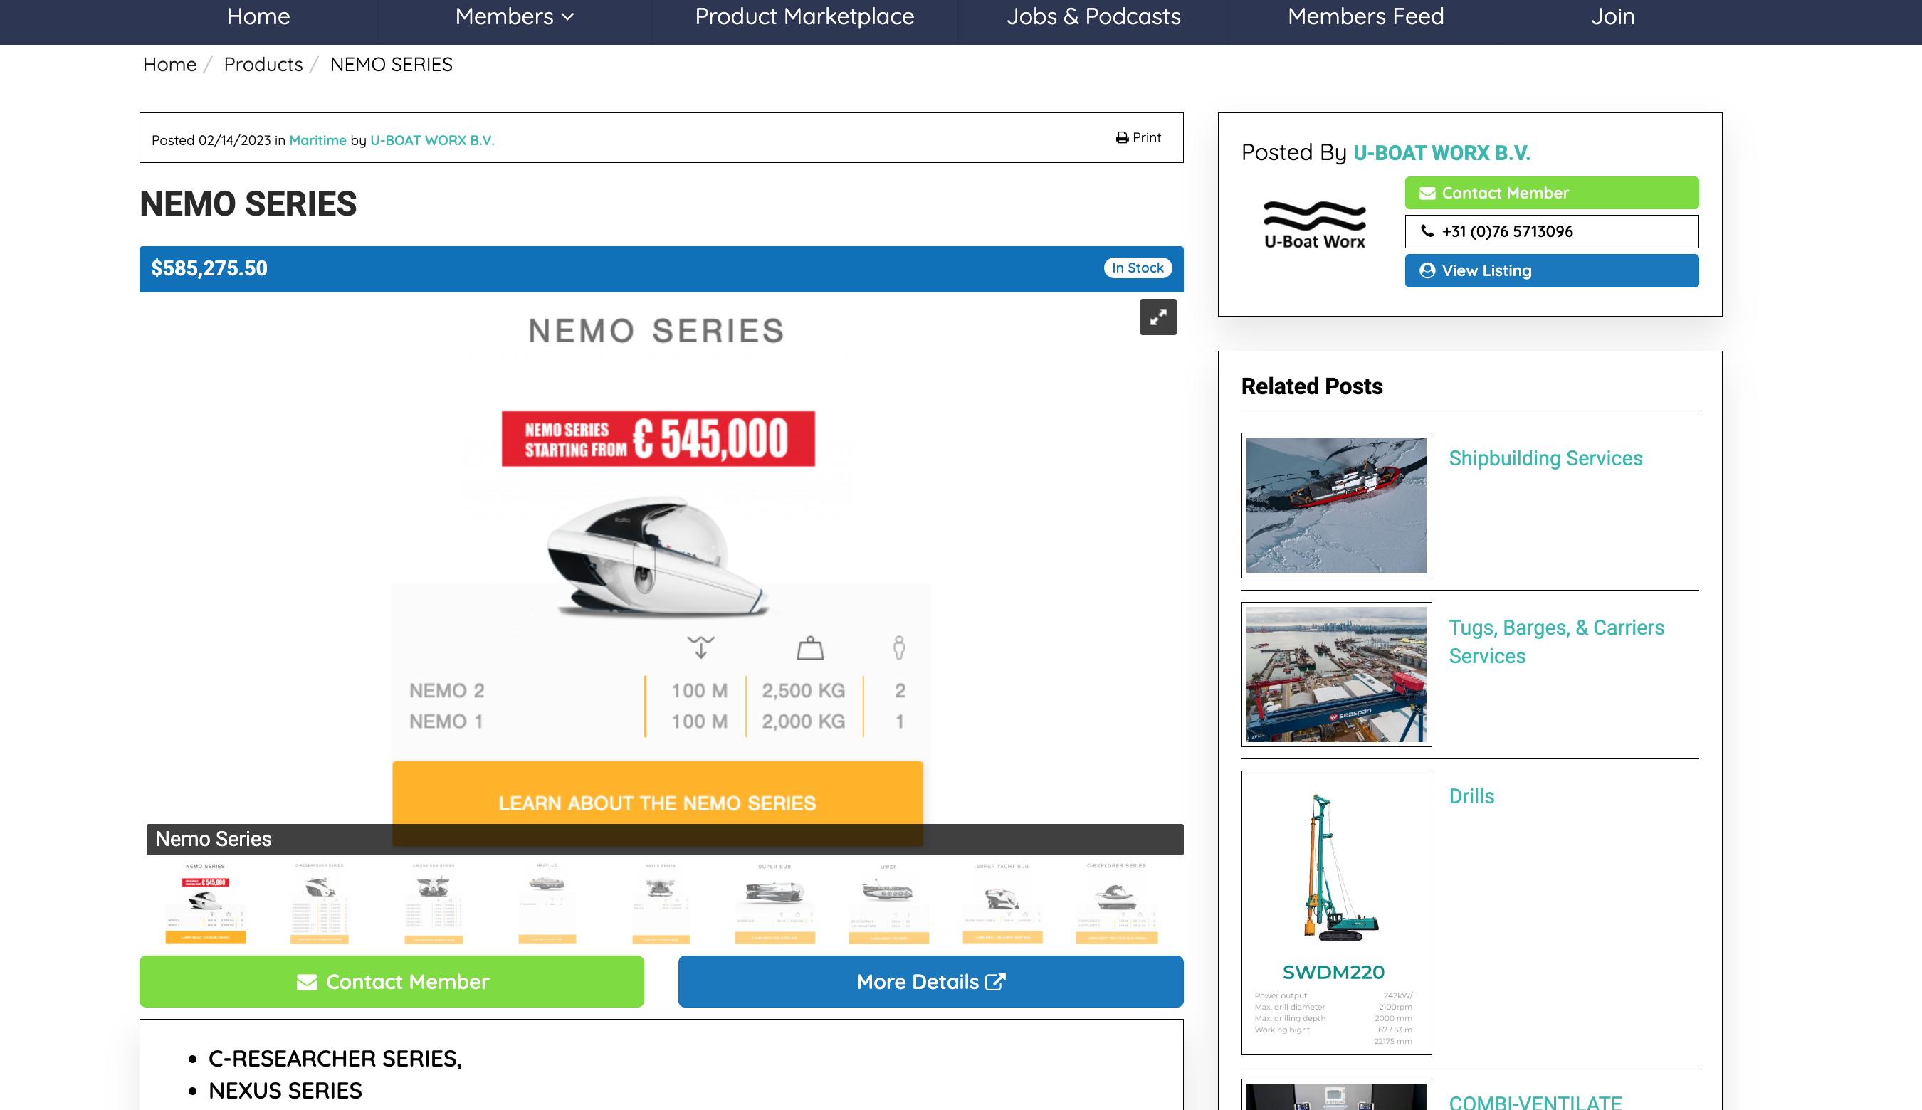Open the Members Feed page
1922x1110 pixels.
pos(1365,16)
